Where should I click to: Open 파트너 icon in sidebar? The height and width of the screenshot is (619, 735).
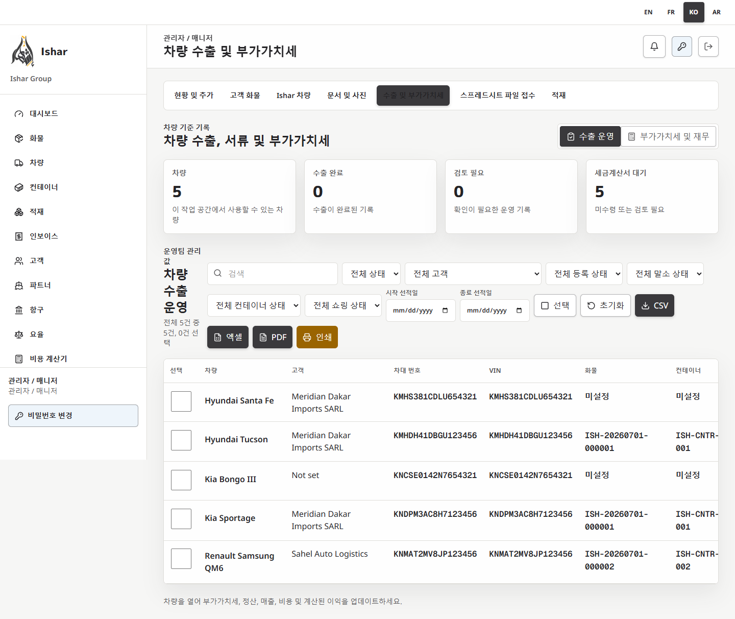click(x=19, y=285)
